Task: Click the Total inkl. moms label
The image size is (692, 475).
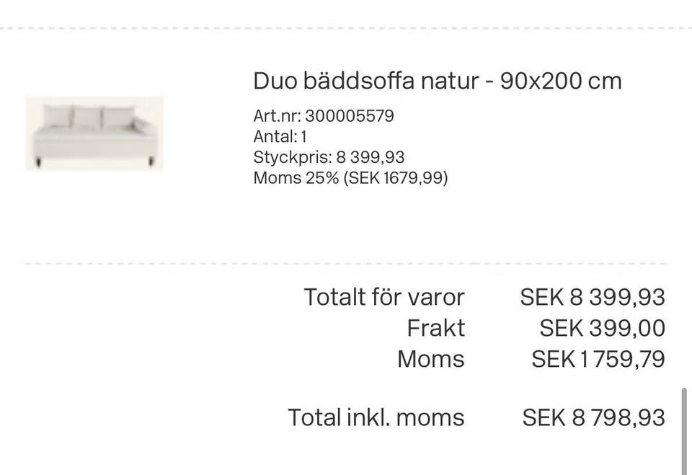Action: click(376, 417)
